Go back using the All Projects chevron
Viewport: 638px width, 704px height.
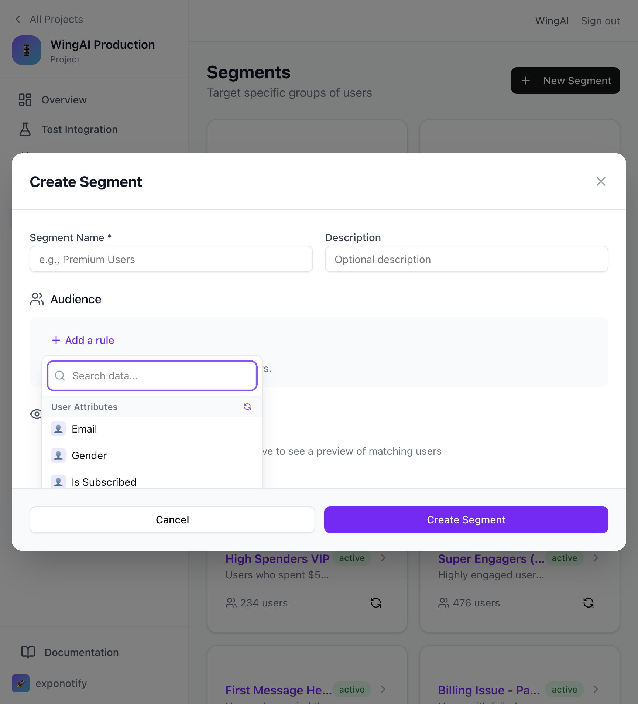click(18, 19)
